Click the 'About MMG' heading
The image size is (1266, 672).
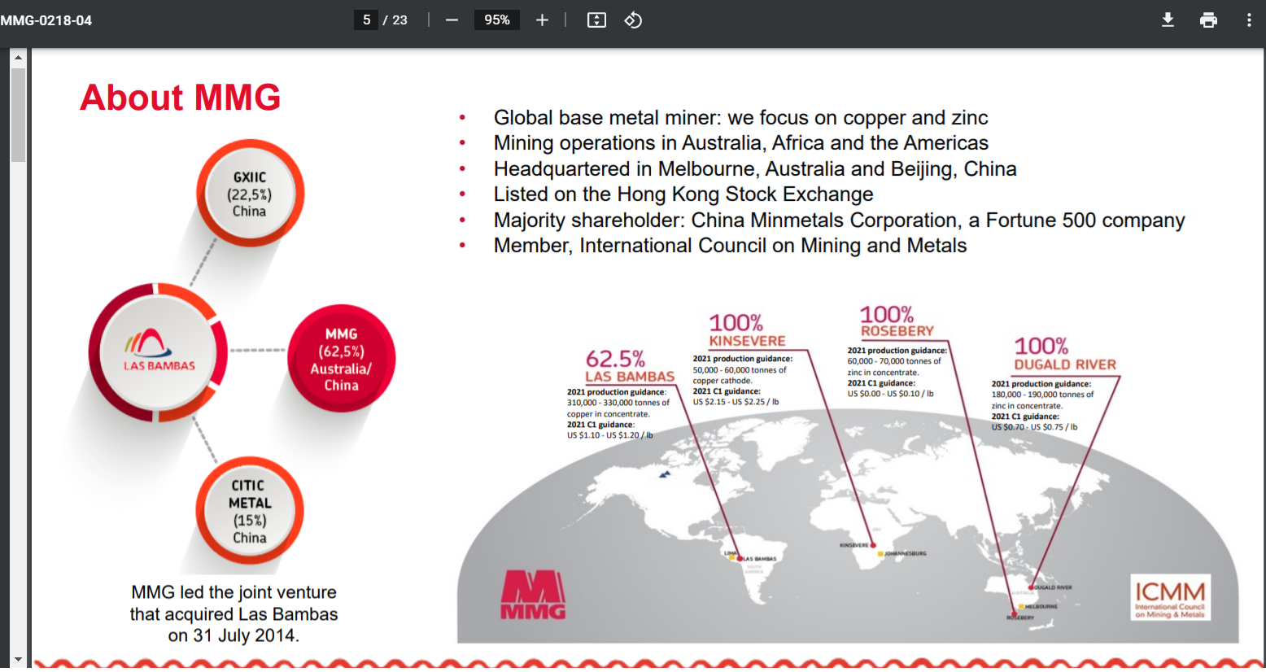click(x=181, y=98)
